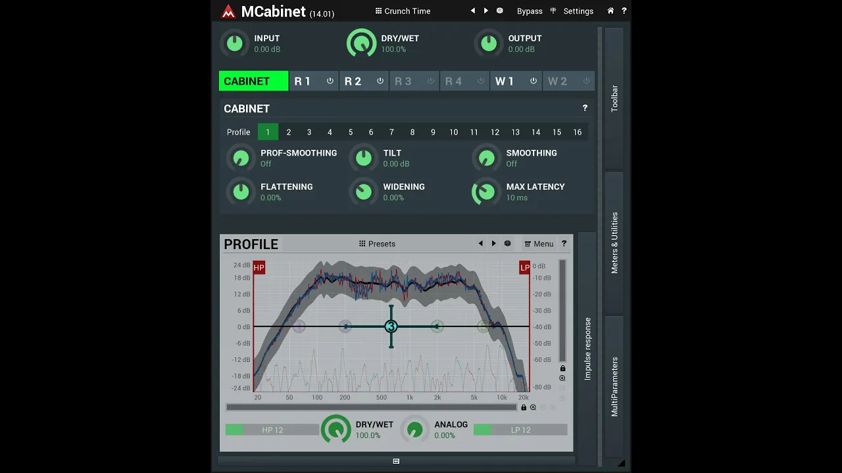Click the horizontal zoom-in magnifier icon

click(x=533, y=407)
